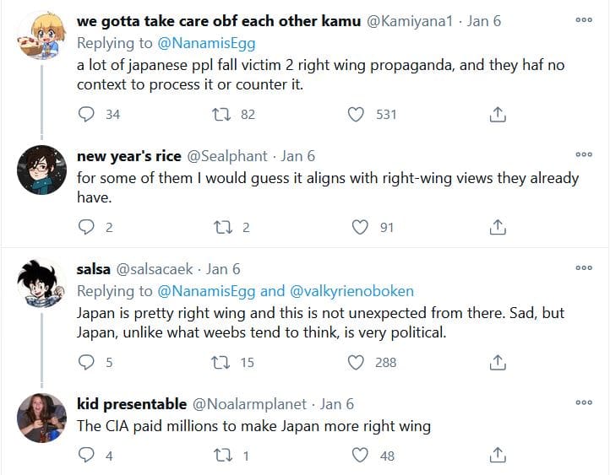The height and width of the screenshot is (475, 610).
Task: Open more options on Kamiyana1's tweet
Action: tap(583, 19)
